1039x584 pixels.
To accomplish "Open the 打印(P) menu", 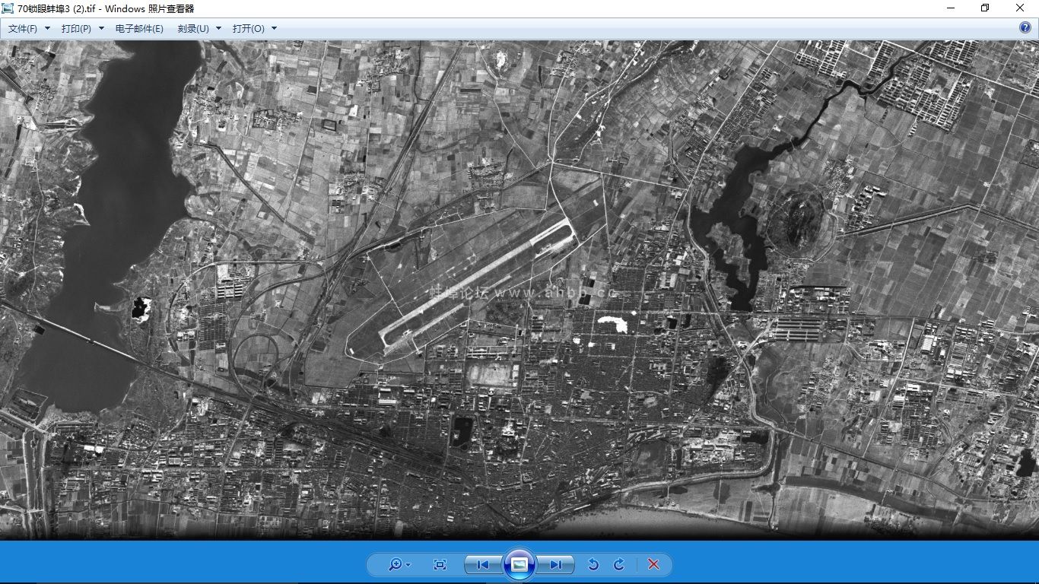I will pyautogui.click(x=76, y=28).
